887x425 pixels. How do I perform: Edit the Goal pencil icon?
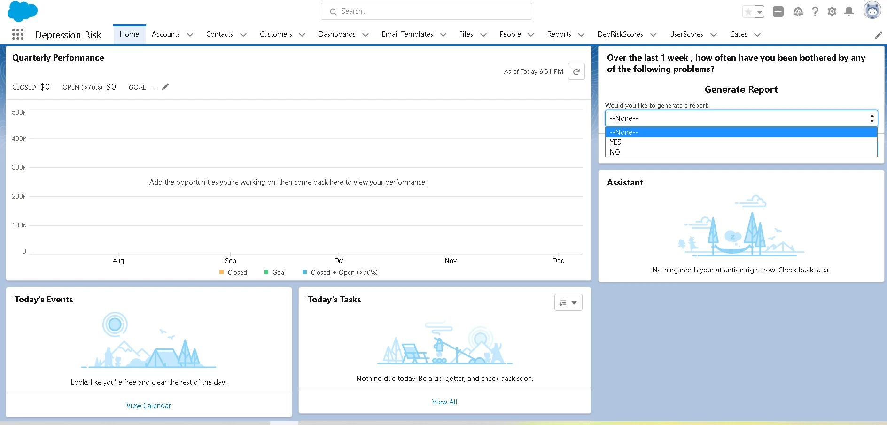click(x=165, y=87)
